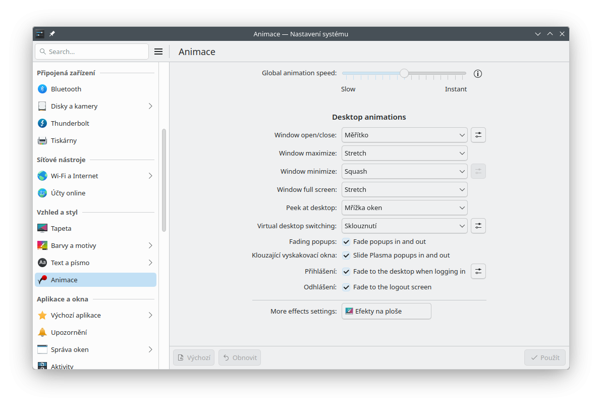Open the hamburger menu next to search

[x=158, y=52]
